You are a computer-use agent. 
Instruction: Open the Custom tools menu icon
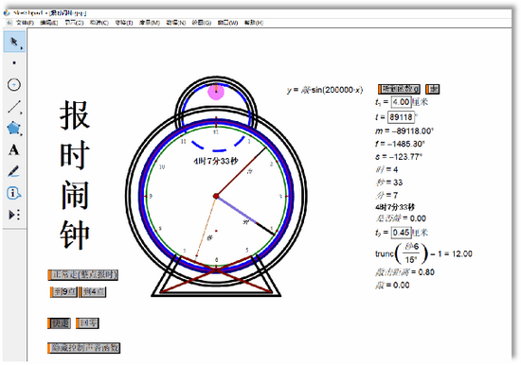coord(13,215)
